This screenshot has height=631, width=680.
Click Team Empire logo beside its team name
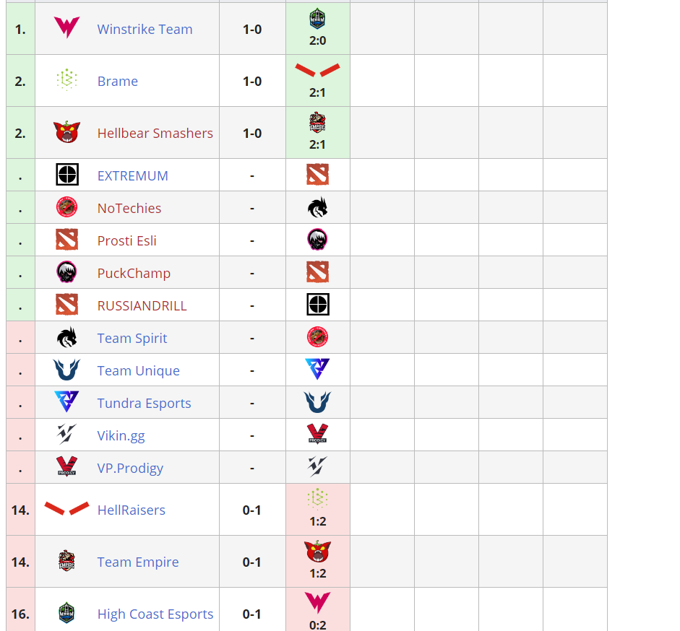click(x=66, y=562)
